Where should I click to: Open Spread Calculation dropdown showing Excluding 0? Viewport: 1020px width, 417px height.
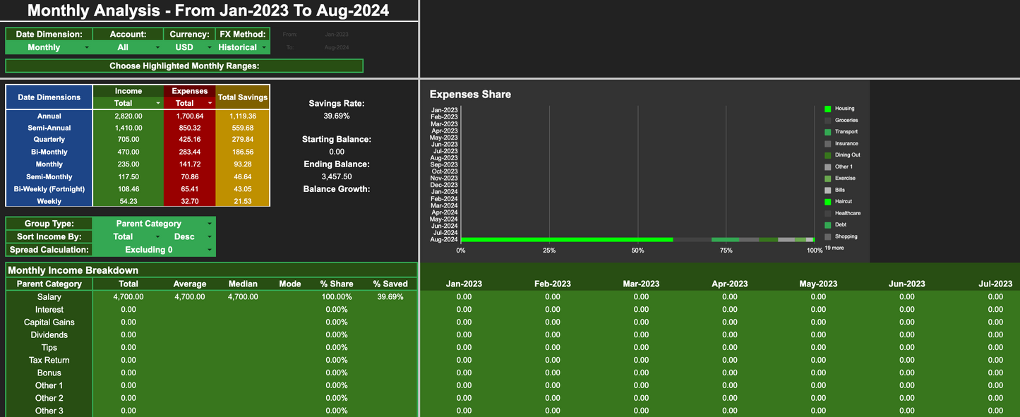tap(155, 250)
